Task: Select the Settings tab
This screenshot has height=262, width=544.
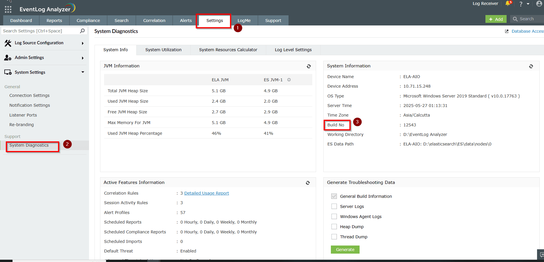Action: [215, 21]
